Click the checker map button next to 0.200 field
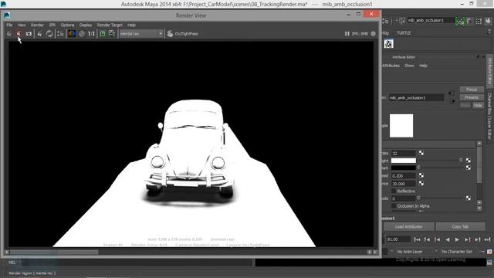This screenshot has height=278, width=494. click(421, 175)
